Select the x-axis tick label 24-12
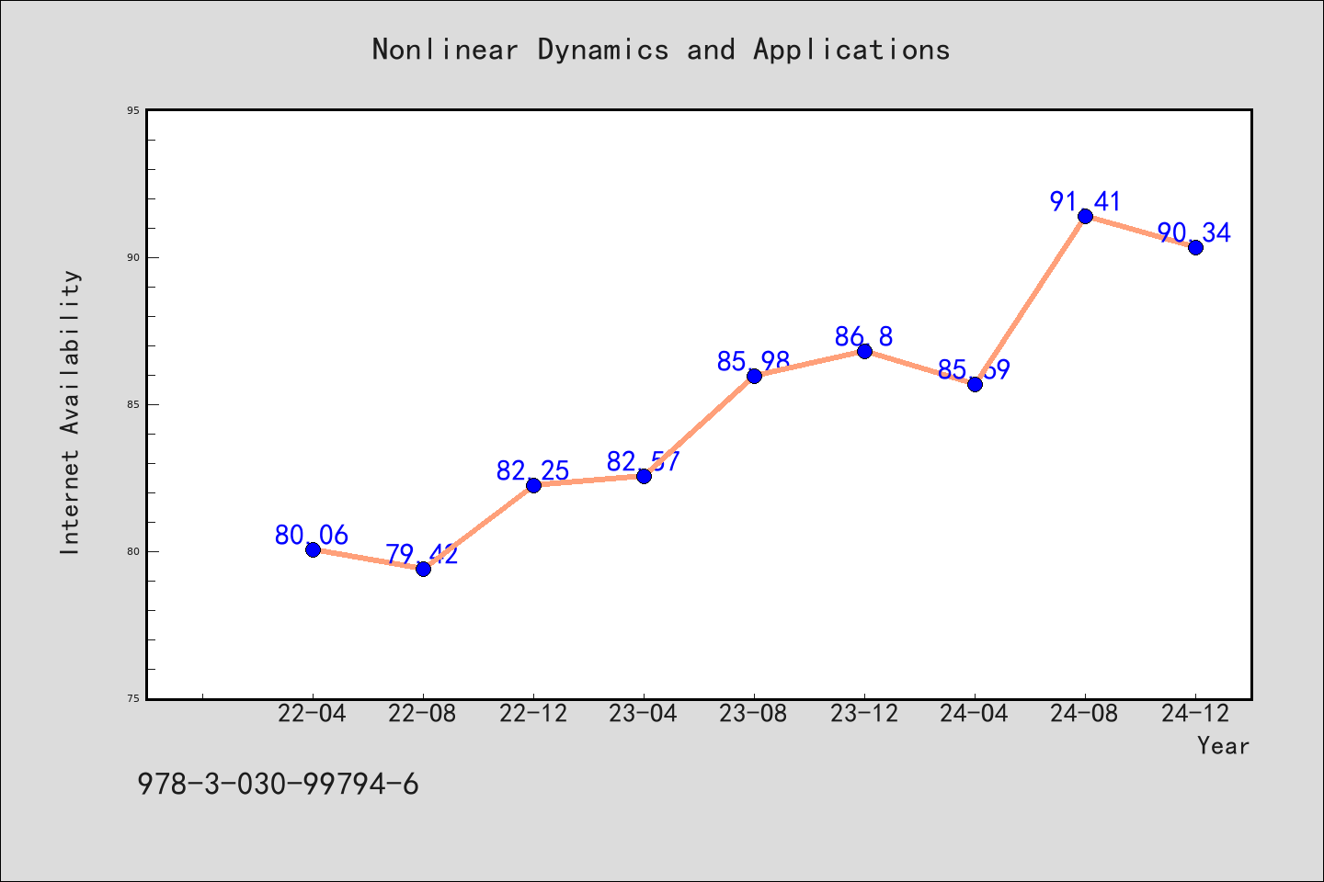 tap(1195, 714)
